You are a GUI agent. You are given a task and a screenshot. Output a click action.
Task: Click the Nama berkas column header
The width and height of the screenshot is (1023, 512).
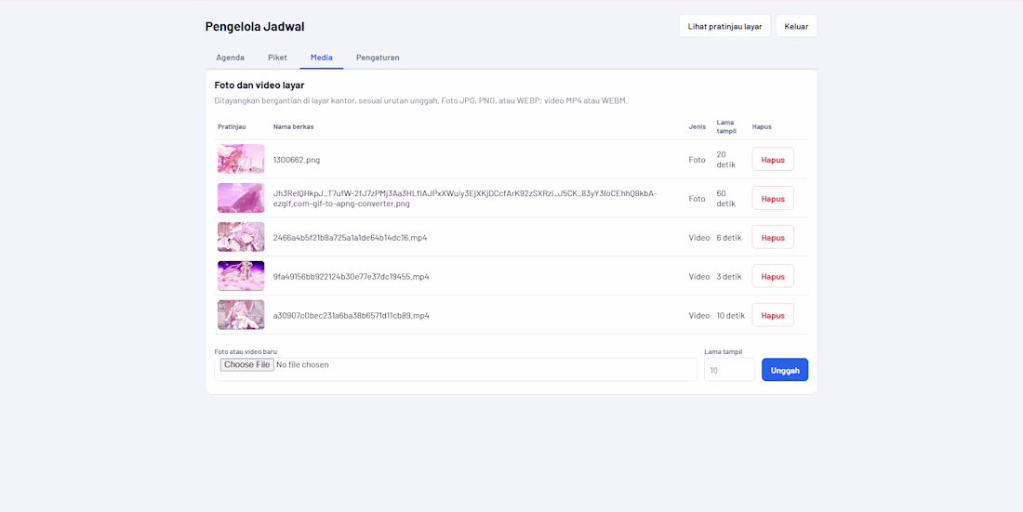[x=294, y=126]
